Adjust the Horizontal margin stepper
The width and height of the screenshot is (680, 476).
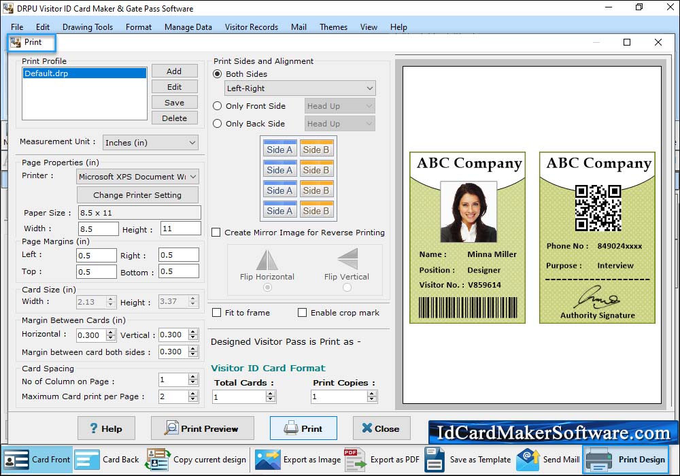pos(111,335)
